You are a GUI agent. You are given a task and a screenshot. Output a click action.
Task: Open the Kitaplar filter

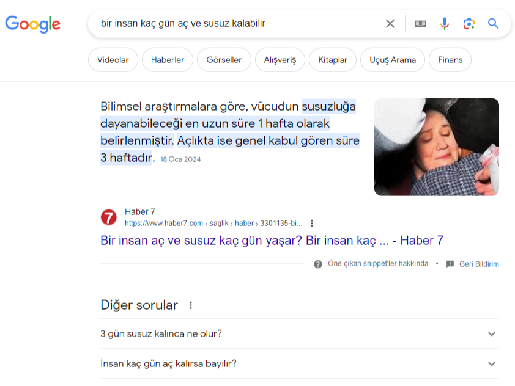point(333,60)
